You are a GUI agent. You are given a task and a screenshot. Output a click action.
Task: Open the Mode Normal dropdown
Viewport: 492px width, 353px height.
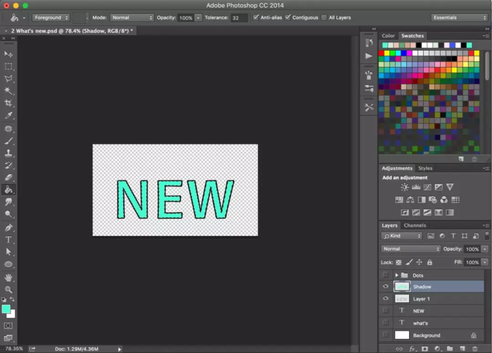(x=132, y=18)
